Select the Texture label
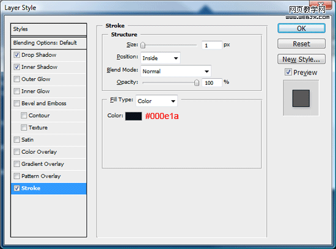 pyautogui.click(x=38, y=128)
